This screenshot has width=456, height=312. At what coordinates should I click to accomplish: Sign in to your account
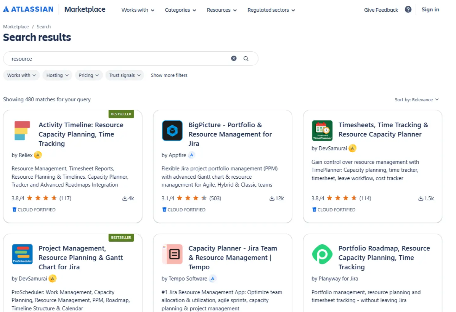[x=430, y=10]
